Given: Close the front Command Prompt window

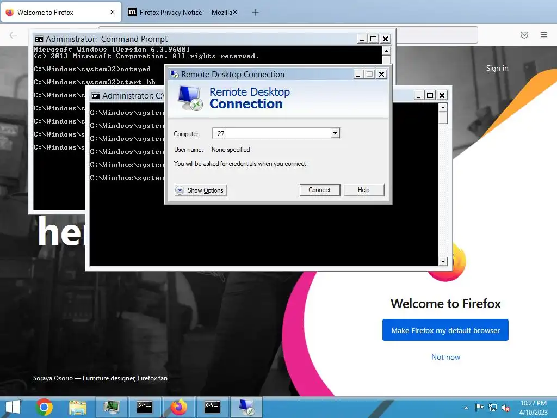Looking at the screenshot, I should (442, 95).
